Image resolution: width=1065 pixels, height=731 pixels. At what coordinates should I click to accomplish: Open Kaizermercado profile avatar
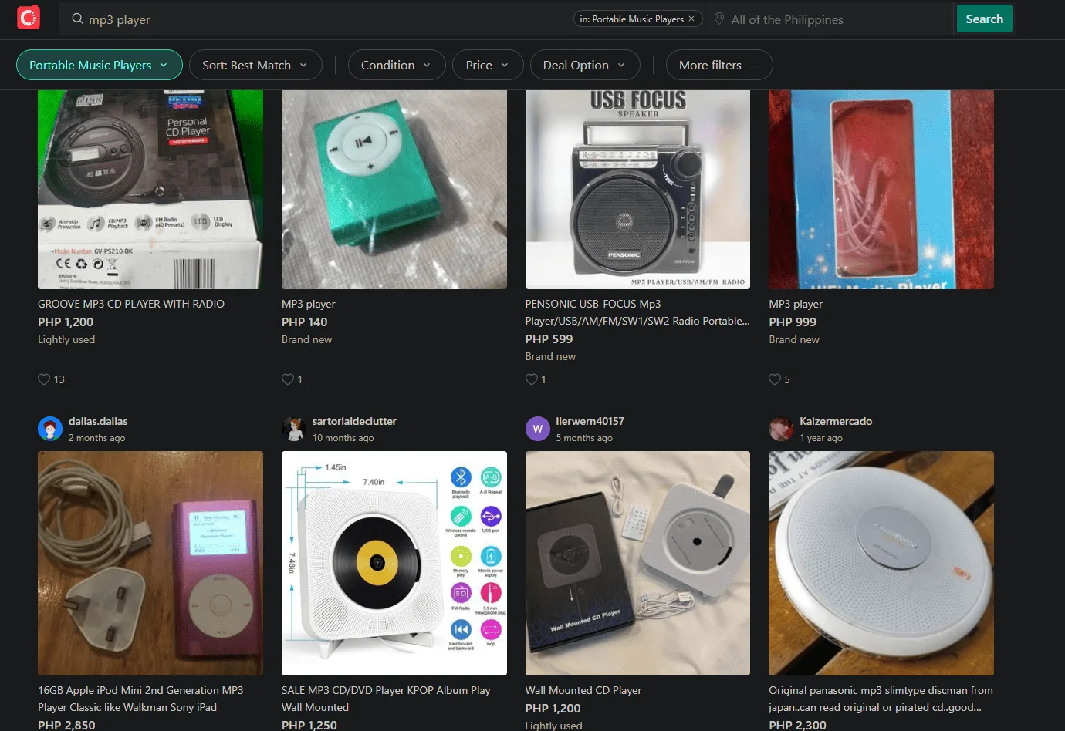(781, 429)
